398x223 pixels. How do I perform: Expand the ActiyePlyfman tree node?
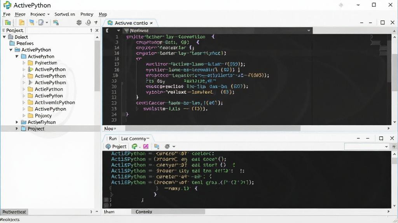[17, 122]
